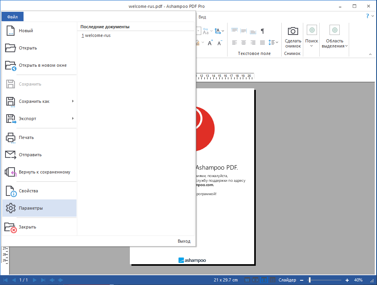The width and height of the screenshot is (377, 285).
Task: Center align text
Action: coord(244,42)
